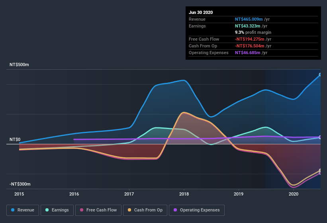Select the Operating Expenses endpoint marker
This screenshot has width=327, height=223.
[x=320, y=137]
